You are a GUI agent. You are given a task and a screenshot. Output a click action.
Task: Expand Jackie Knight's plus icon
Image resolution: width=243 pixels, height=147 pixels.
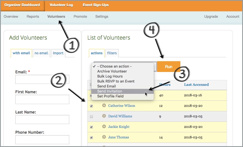pos(104,127)
